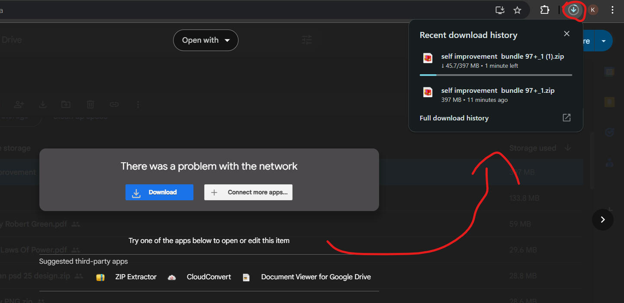Click the Connect more apps button

coord(248,193)
